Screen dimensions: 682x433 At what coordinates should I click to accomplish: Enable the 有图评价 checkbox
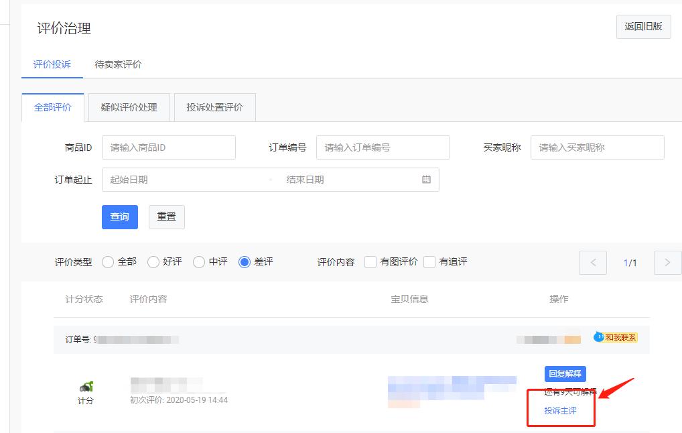370,262
